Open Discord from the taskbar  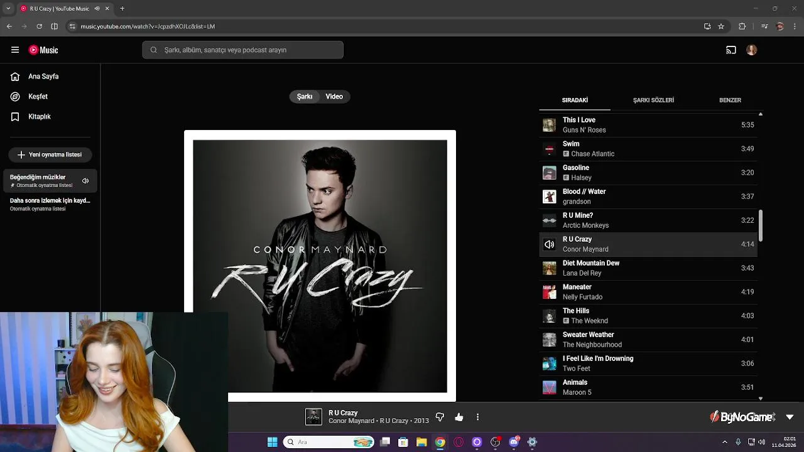point(514,442)
